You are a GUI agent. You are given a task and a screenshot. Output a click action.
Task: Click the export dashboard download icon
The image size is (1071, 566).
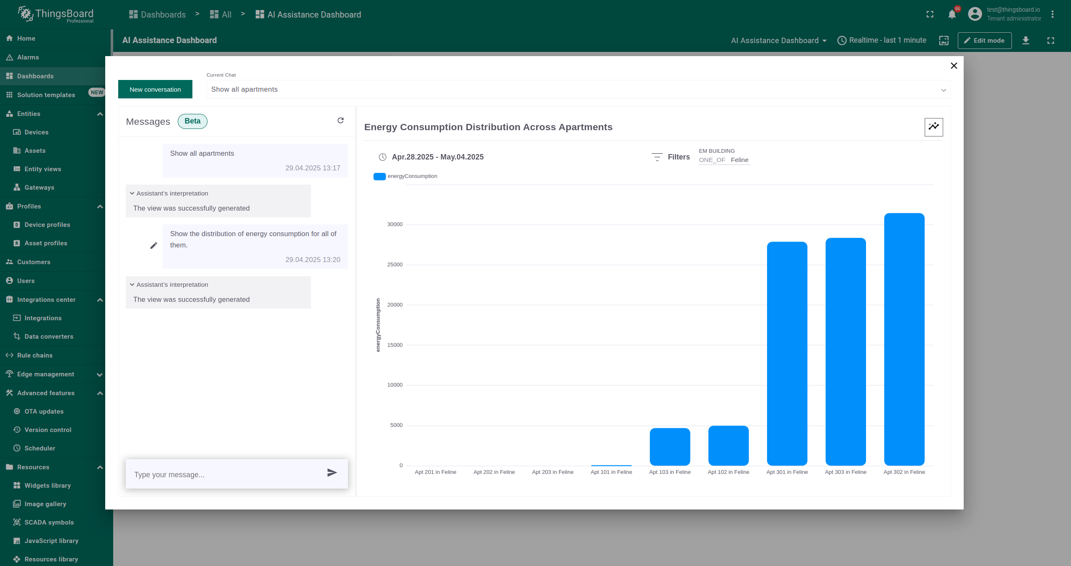(1025, 41)
